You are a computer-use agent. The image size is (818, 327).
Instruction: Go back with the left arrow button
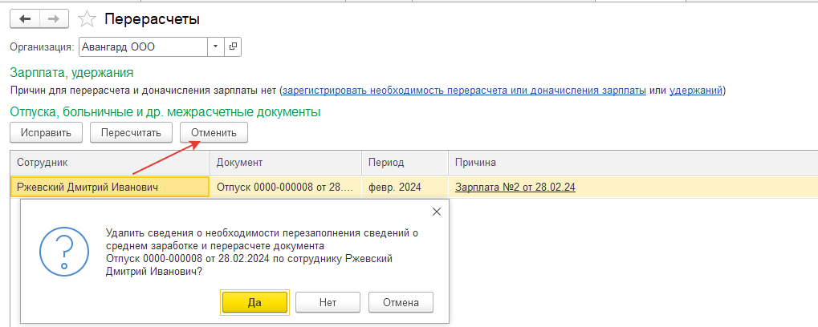[26, 19]
